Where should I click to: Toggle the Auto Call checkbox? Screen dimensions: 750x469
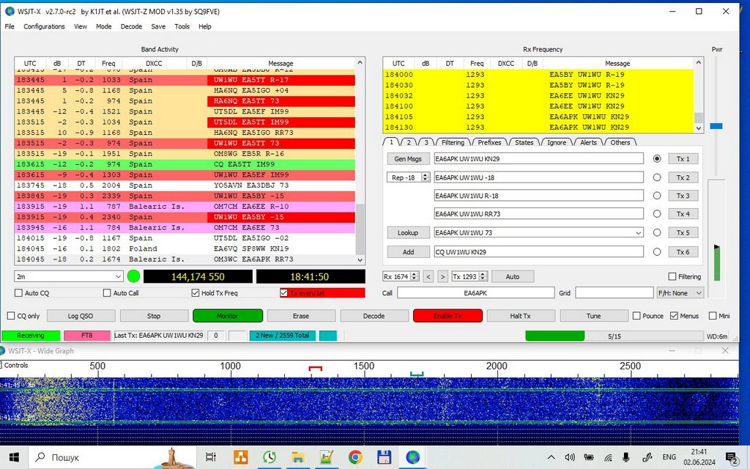107,293
